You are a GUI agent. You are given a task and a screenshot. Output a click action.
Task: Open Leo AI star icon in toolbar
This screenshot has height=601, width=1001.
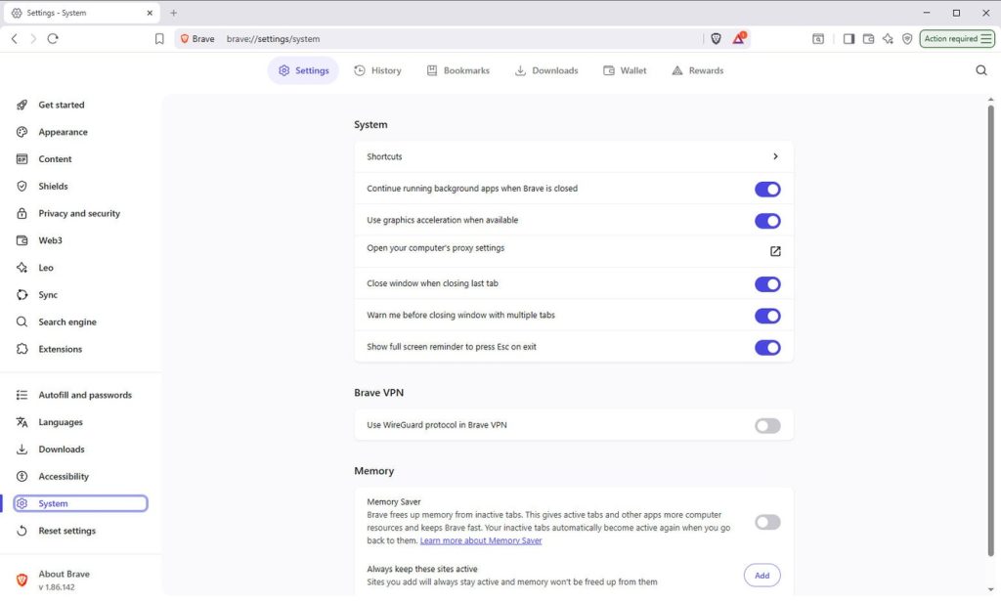pos(888,39)
